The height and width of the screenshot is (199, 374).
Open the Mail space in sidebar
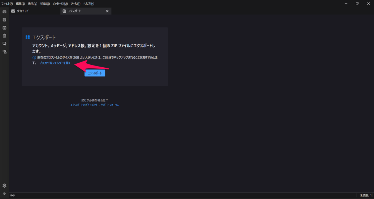[4, 12]
